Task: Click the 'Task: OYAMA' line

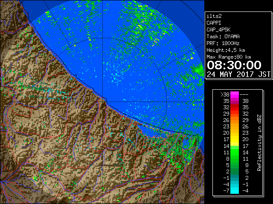Action: [x=223, y=37]
